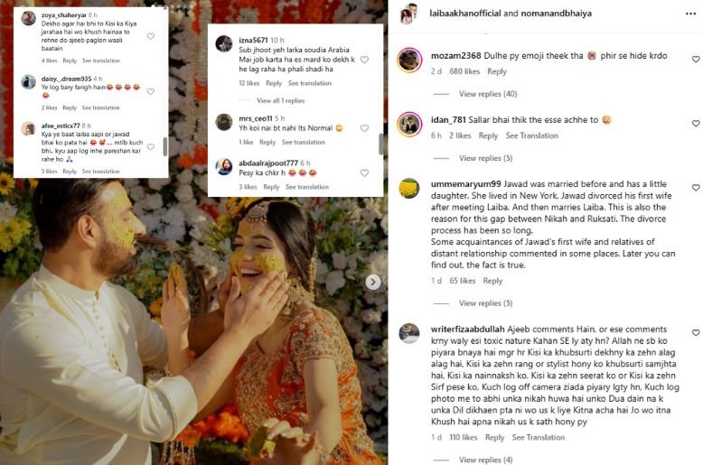Expand View replies (5) under idan_781
Screen dimensions: 703x465
click(x=485, y=158)
